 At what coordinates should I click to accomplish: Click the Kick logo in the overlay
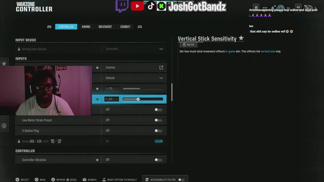pos(161,6)
